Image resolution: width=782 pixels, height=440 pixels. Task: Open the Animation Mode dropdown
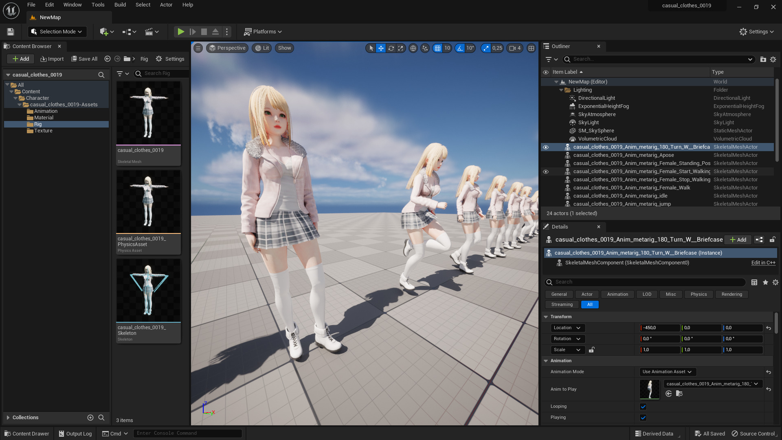click(667, 372)
